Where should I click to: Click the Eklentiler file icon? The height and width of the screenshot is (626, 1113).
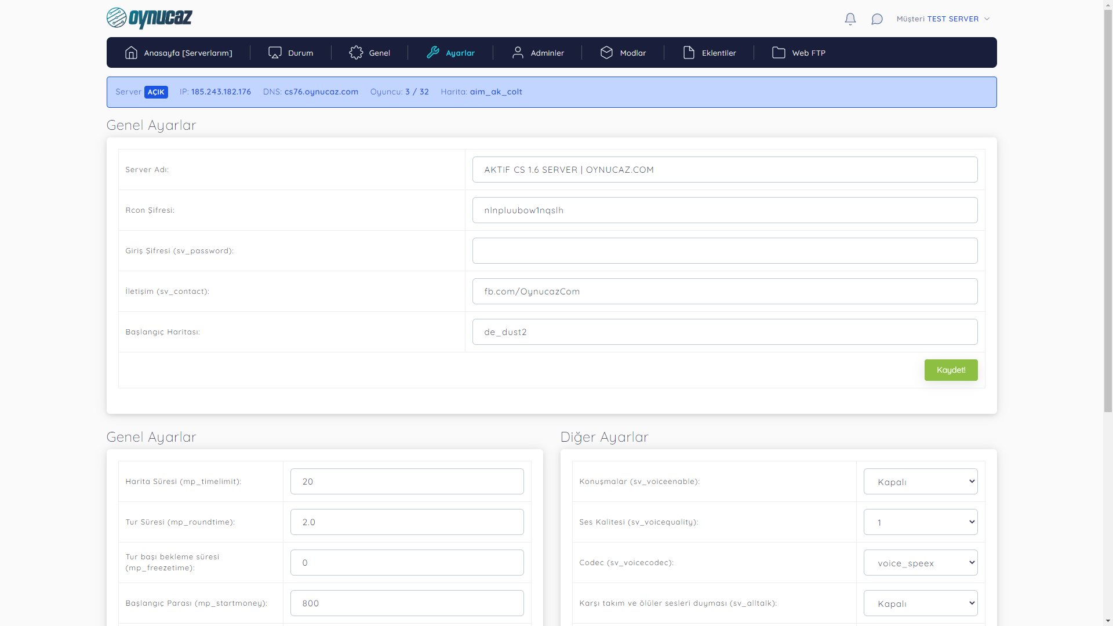(689, 53)
